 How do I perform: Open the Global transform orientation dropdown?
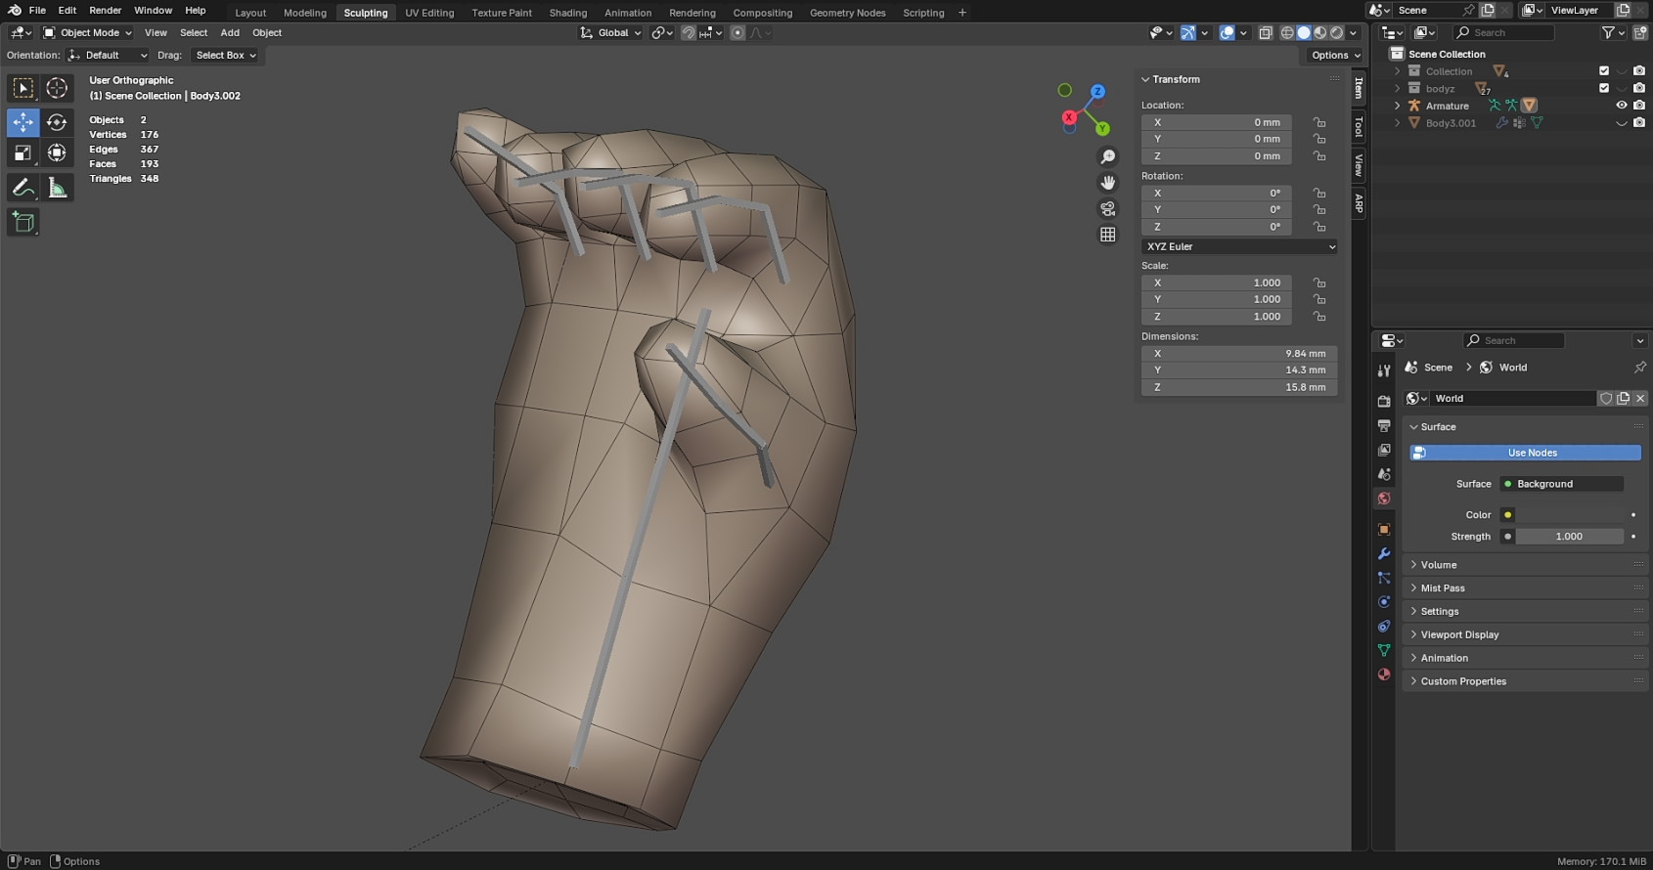pos(611,32)
